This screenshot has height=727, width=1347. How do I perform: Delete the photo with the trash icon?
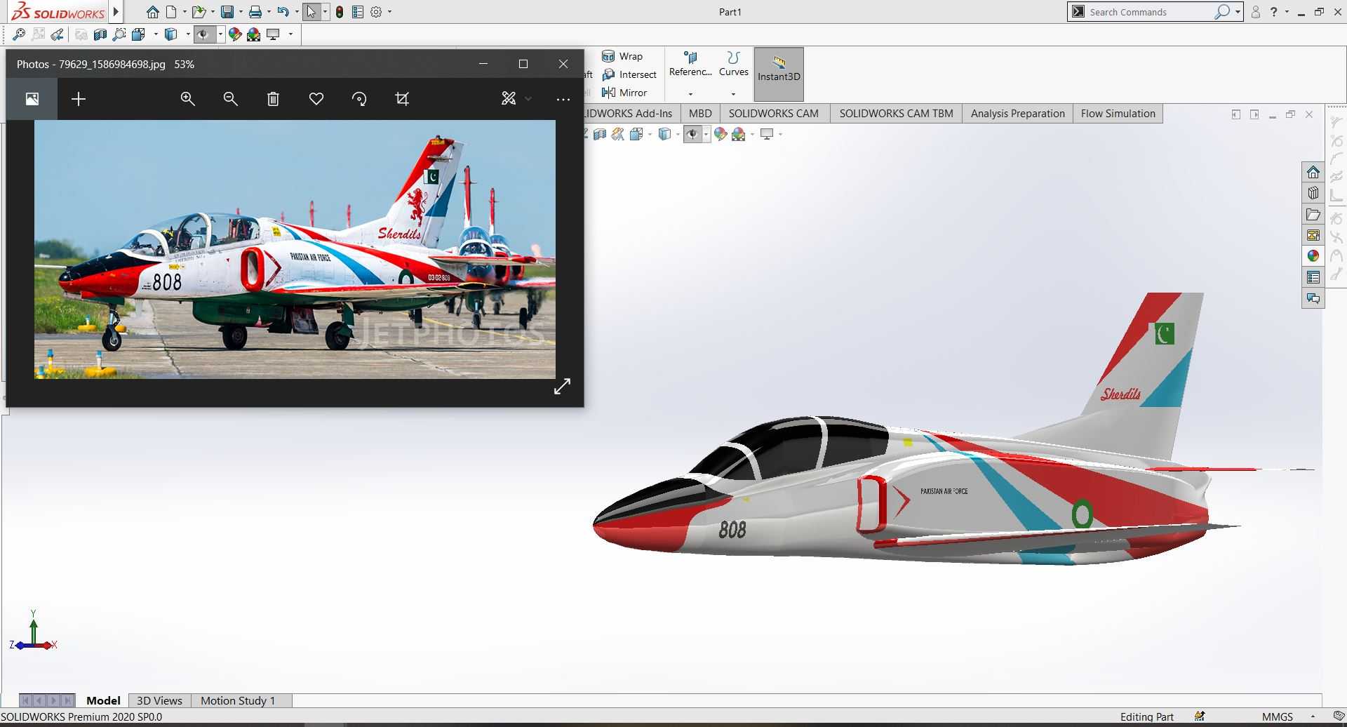273,99
